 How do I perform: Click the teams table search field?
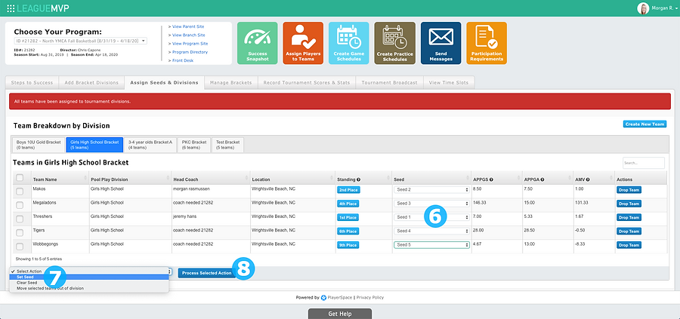[644, 163]
